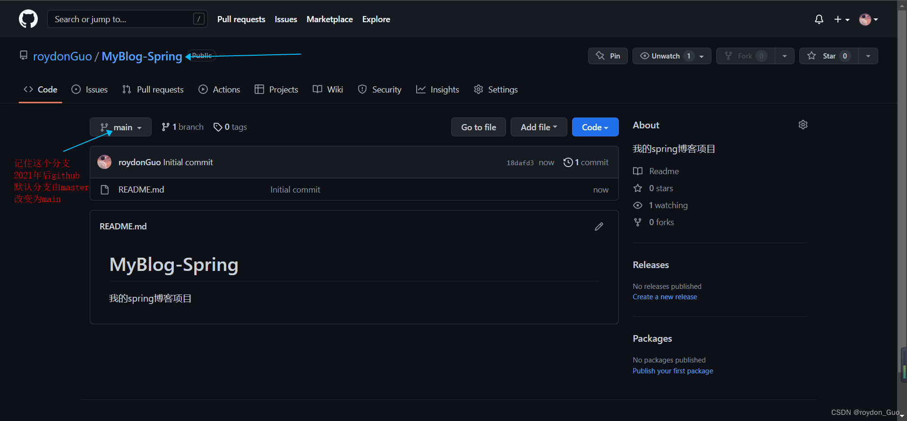Click the repository book icon beside roydonGuo
This screenshot has height=421, width=907.
[24, 56]
